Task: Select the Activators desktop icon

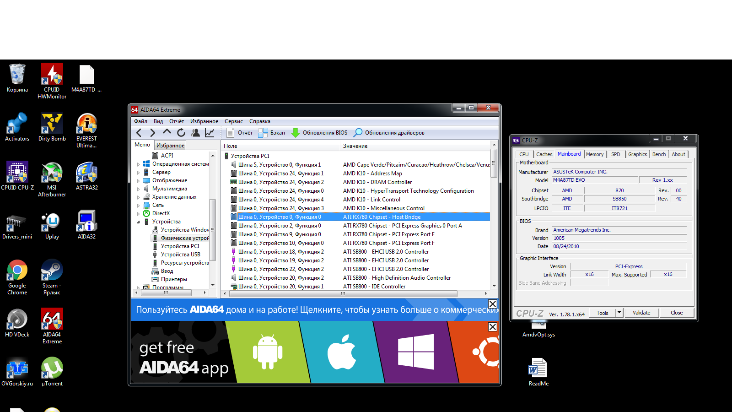Action: 17,127
